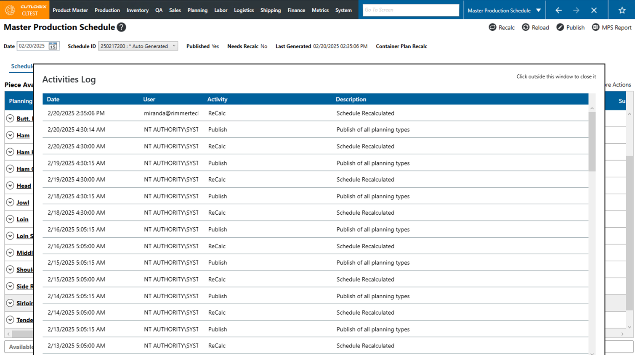The width and height of the screenshot is (635, 355).
Task: Sort the log by Date column header
Action: tap(53, 100)
